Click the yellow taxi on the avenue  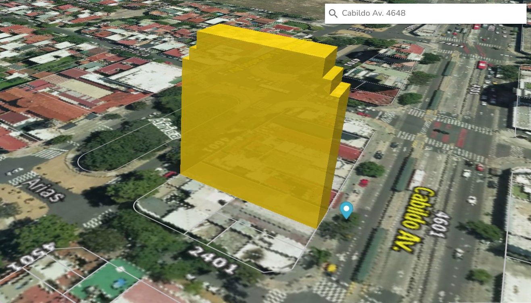click(331, 268)
